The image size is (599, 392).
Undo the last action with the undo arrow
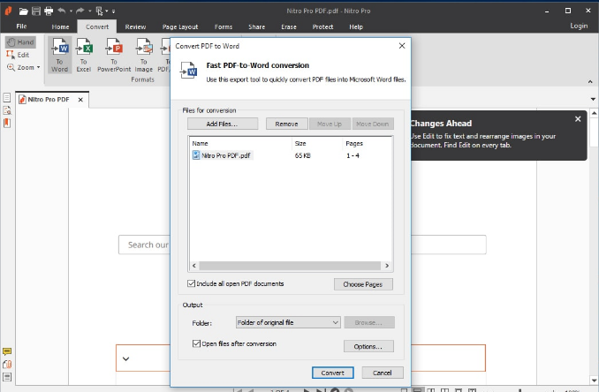61,11
